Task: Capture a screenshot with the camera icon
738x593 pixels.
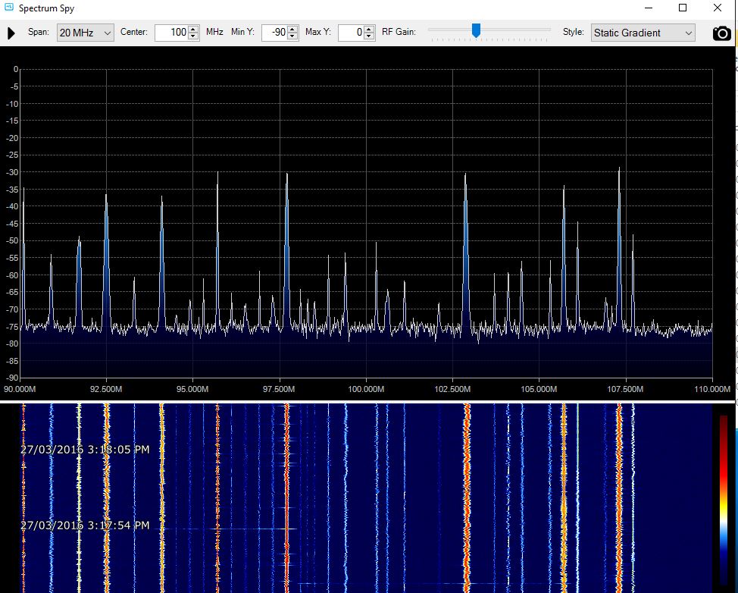Action: (x=721, y=33)
